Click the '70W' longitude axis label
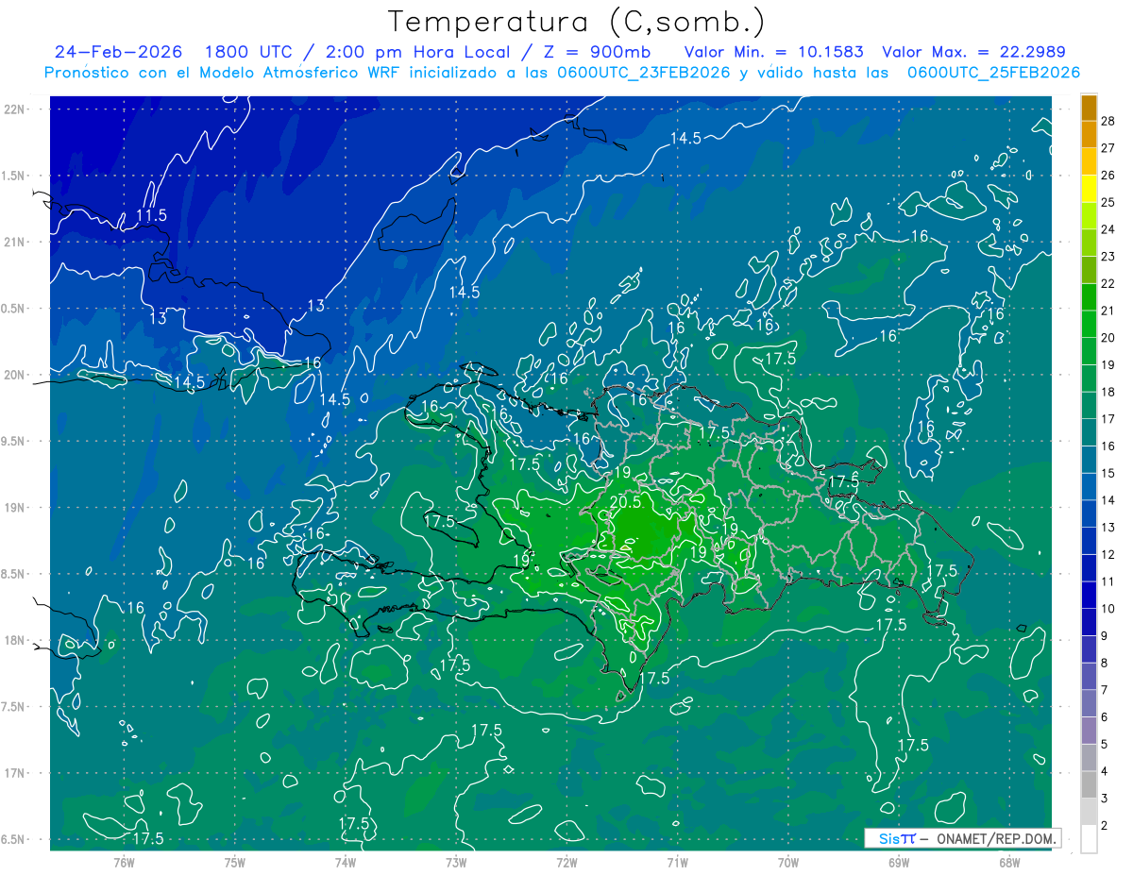Viewport: 1133px width, 875px height. [788, 862]
